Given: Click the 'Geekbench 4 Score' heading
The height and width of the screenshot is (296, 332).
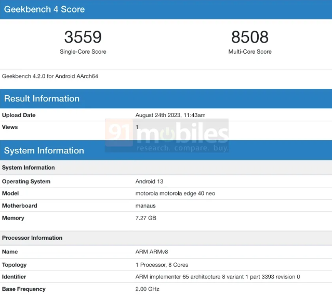Looking at the screenshot, I should coord(44,9).
